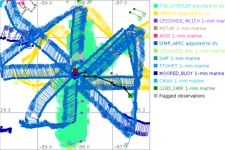
Task: Click the TAIL_DOPPLER mint green legend swatch
Action: (x=156, y=6)
